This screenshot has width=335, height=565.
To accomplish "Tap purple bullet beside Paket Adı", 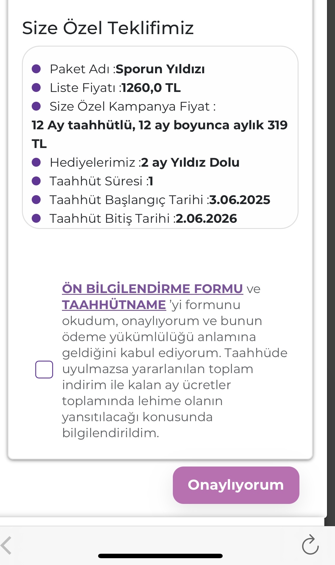I will point(36,69).
